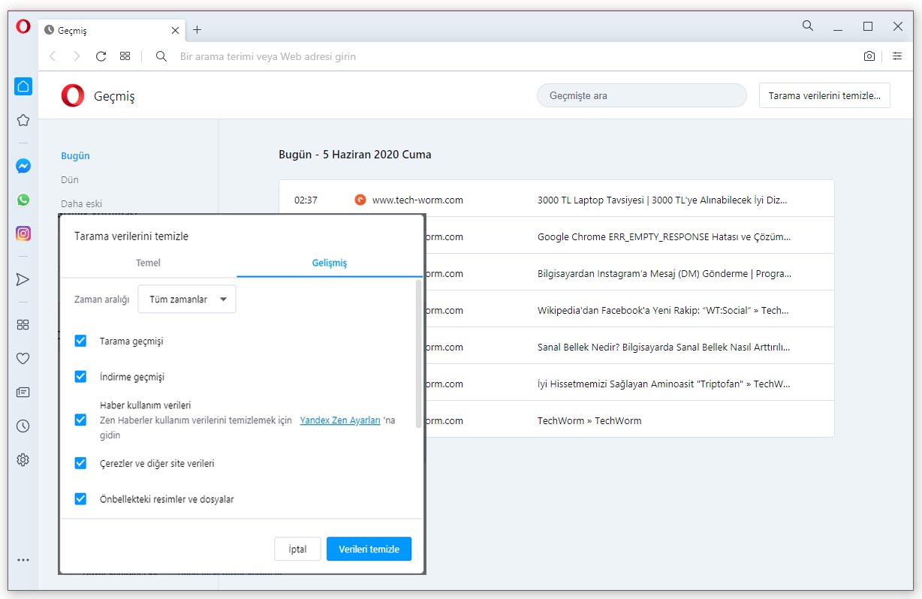Uncheck the İndirme geçmişi checkbox
The image size is (922, 599).
click(80, 377)
